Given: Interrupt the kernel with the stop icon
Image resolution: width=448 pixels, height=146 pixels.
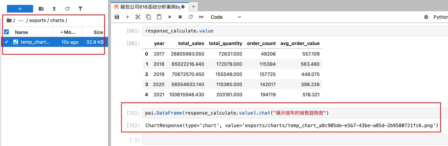Looking at the screenshot, I should tap(180, 17).
